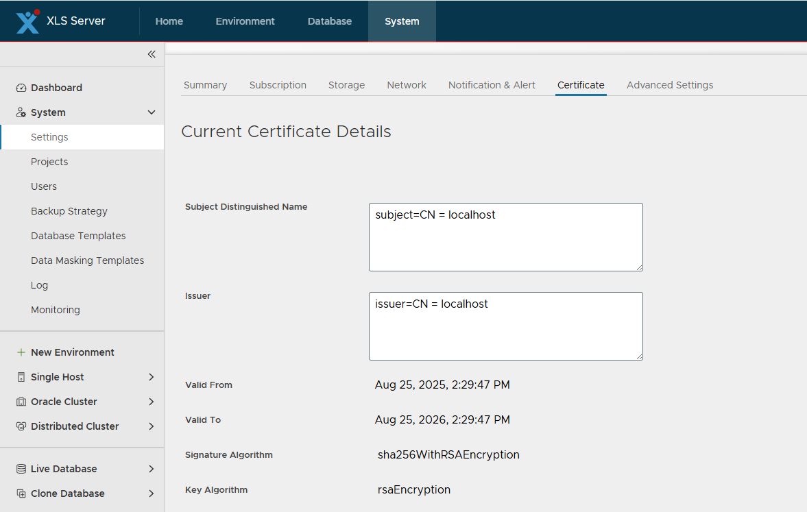The height and width of the screenshot is (512, 807).
Task: Collapse the System section chevron
Action: (x=151, y=112)
